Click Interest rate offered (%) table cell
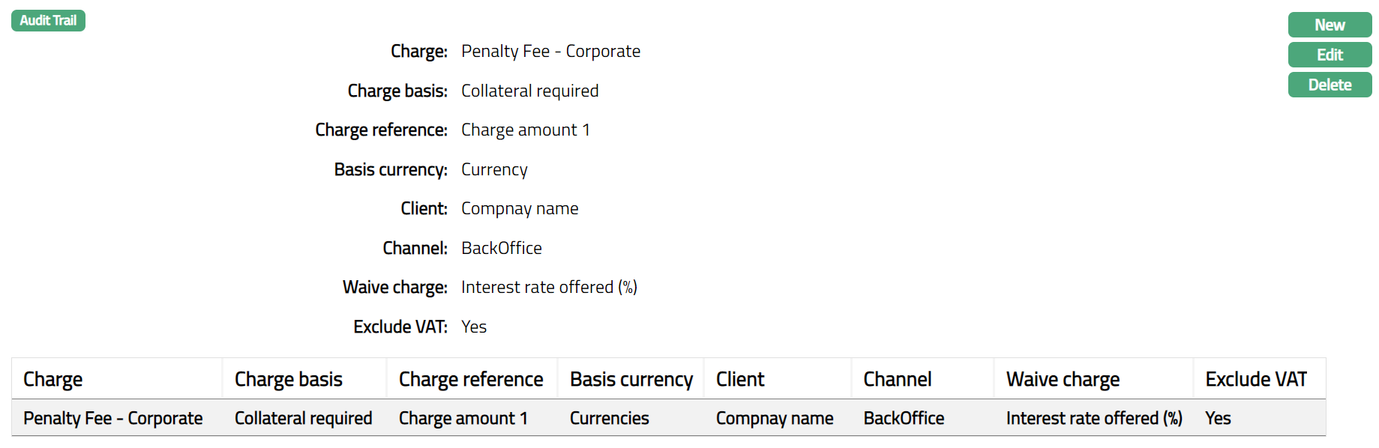Screen dimensions: 1379x448 pos(1093,418)
